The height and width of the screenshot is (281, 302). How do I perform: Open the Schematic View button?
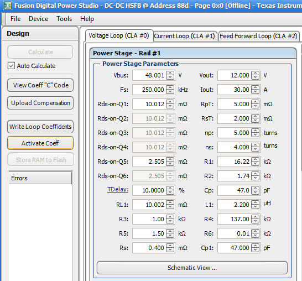192,268
